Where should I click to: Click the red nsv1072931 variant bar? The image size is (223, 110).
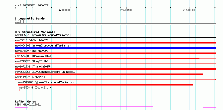[x=115, y=69]
